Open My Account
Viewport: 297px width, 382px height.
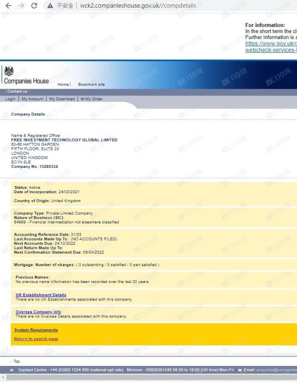pyautogui.click(x=32, y=99)
